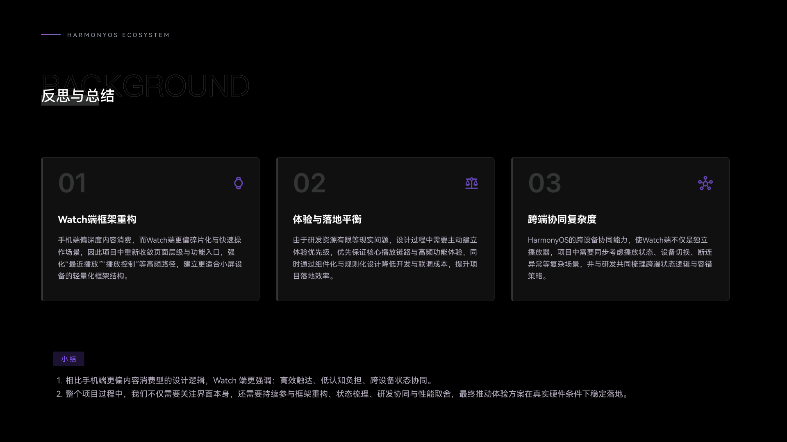Select the 体验与落地平衡 card heading
The image size is (787, 442).
pos(327,219)
